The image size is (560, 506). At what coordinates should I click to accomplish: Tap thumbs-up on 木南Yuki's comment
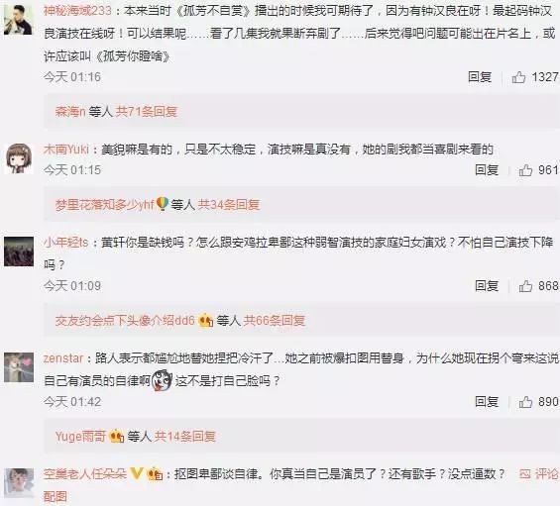[525, 170]
